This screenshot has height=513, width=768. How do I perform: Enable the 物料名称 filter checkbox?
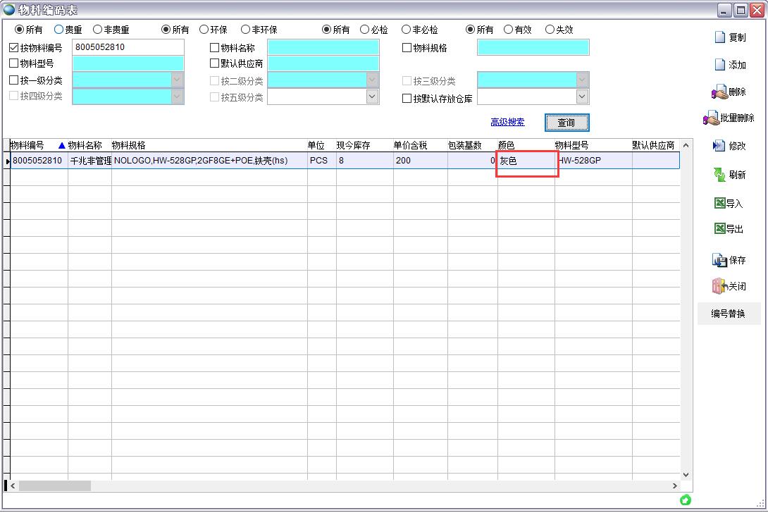(x=215, y=48)
